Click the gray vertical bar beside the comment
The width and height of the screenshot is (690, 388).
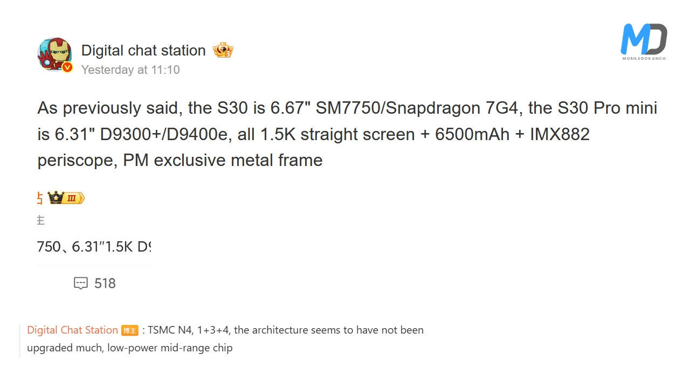click(20, 340)
